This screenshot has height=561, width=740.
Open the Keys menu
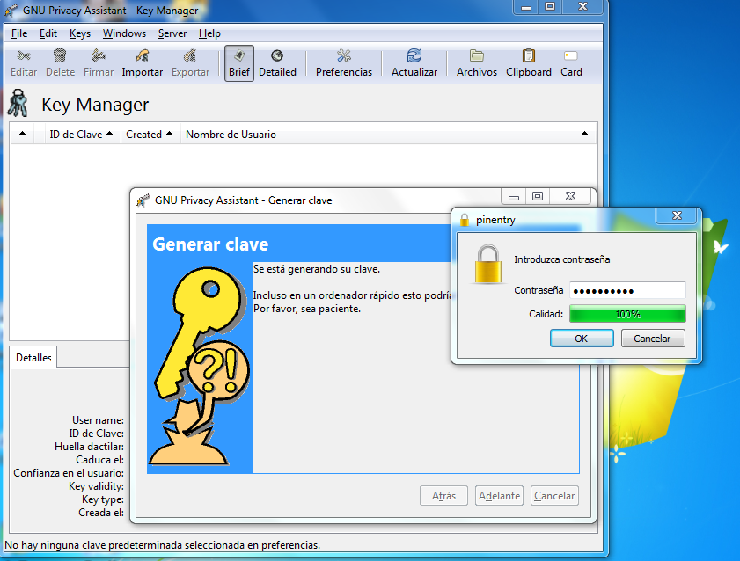pyautogui.click(x=80, y=33)
